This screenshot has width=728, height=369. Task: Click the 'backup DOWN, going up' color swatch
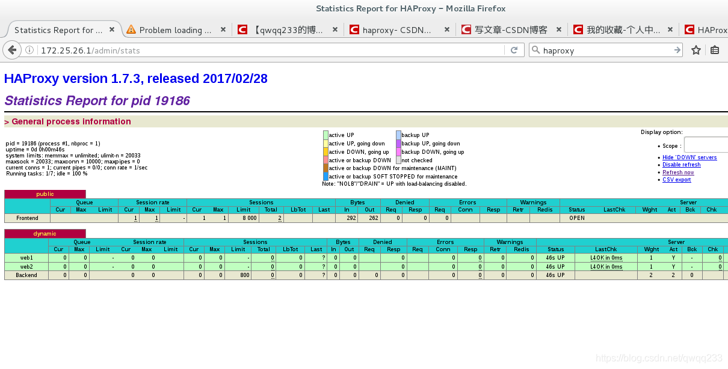[398, 152]
